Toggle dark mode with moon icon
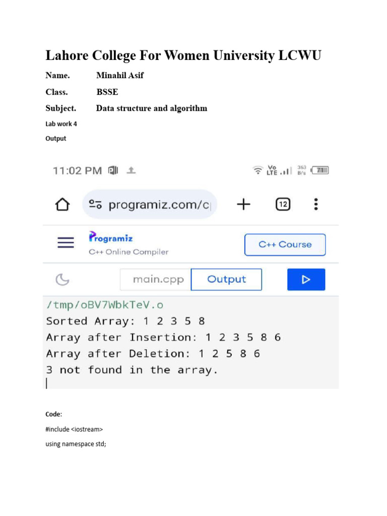The image size is (387, 516). pos(62,280)
